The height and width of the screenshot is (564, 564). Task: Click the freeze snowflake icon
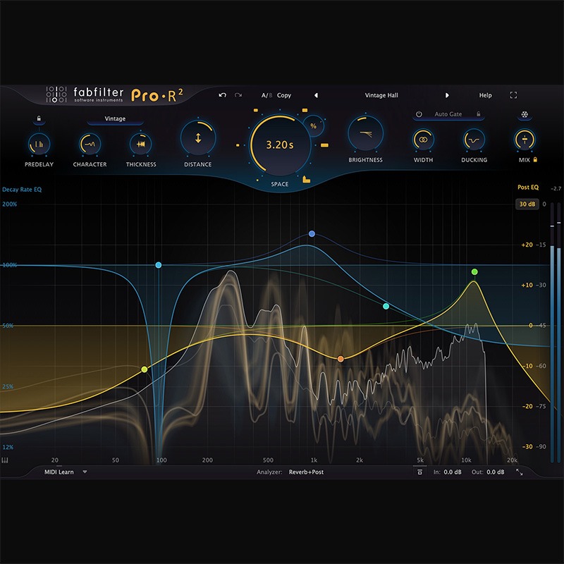tap(525, 115)
